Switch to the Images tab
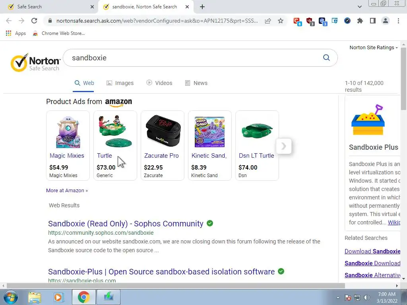This screenshot has width=407, height=305. 120,83
